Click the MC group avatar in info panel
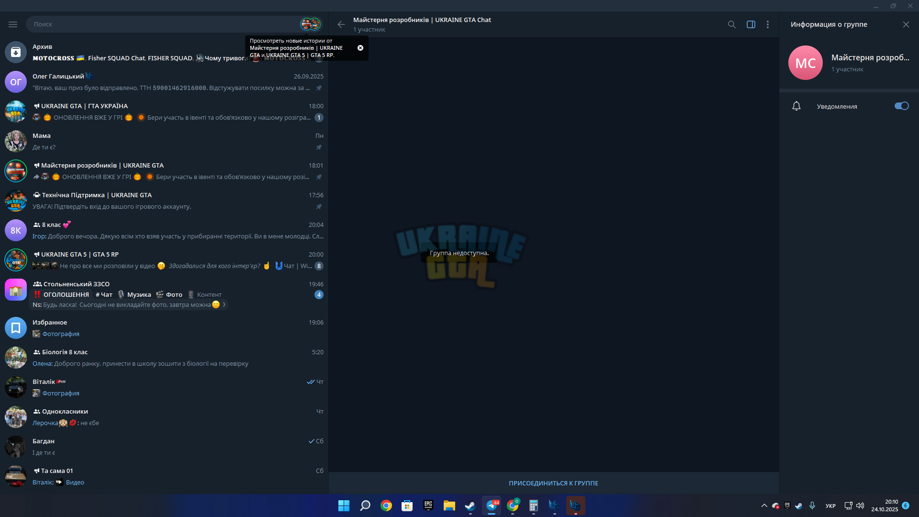Screen dimensions: 919x517 pos(806,63)
